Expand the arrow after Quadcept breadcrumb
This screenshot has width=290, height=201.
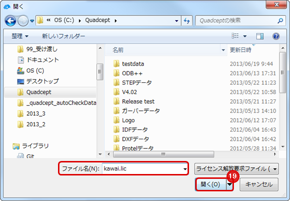(x=116, y=21)
